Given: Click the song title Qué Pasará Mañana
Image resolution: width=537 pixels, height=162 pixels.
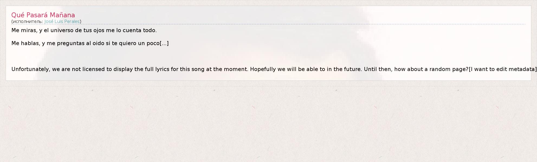Looking at the screenshot, I should 43,15.
